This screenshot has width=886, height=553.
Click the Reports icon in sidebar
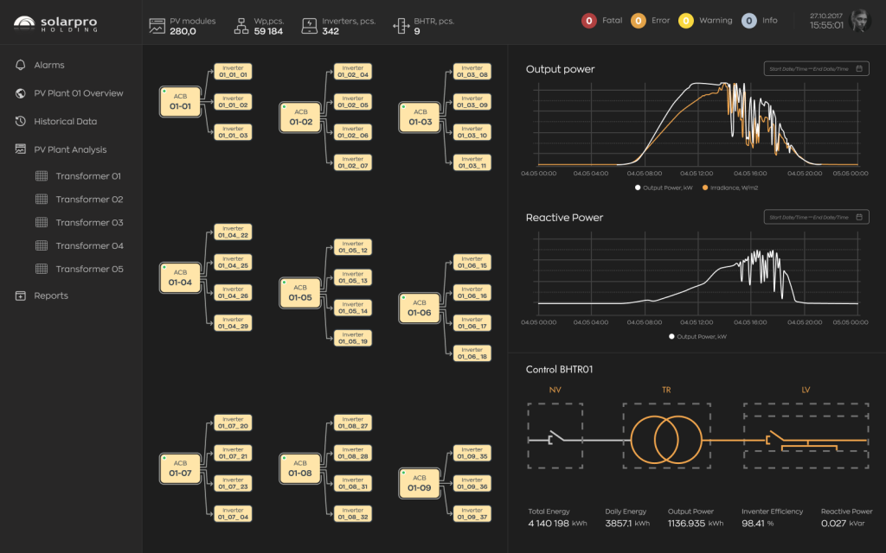pos(21,296)
